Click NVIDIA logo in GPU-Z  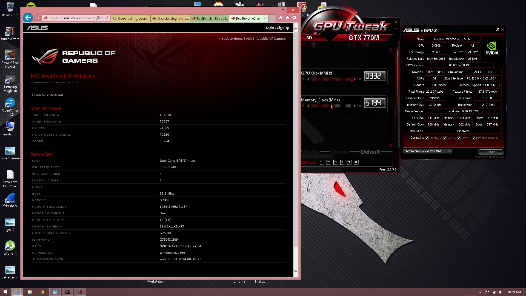(492, 48)
